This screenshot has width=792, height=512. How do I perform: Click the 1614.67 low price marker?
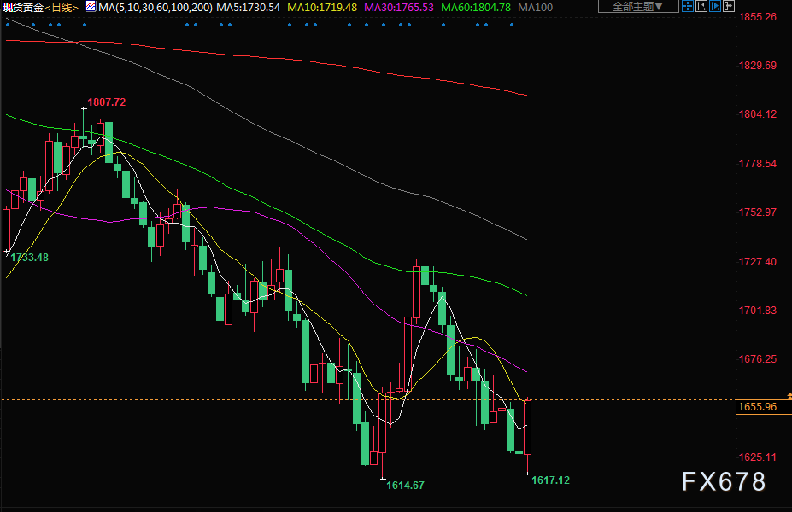(405, 486)
